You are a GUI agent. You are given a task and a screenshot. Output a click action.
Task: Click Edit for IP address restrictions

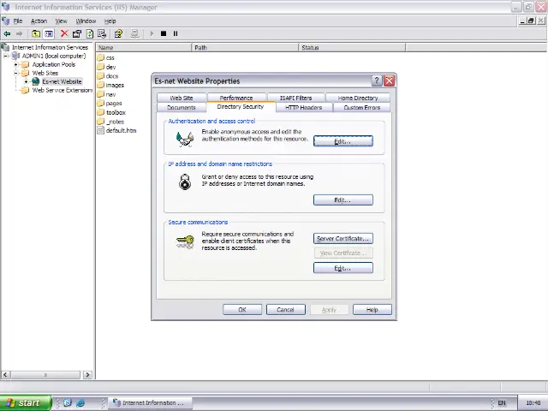342,200
